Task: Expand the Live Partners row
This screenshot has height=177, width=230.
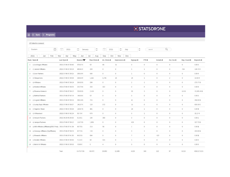Action: 33,74
